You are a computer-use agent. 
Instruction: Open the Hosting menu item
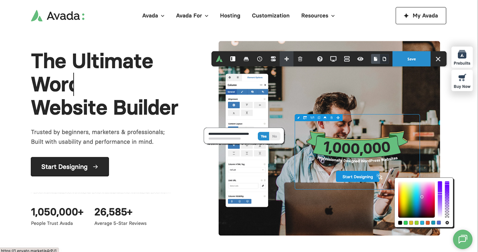230,16
